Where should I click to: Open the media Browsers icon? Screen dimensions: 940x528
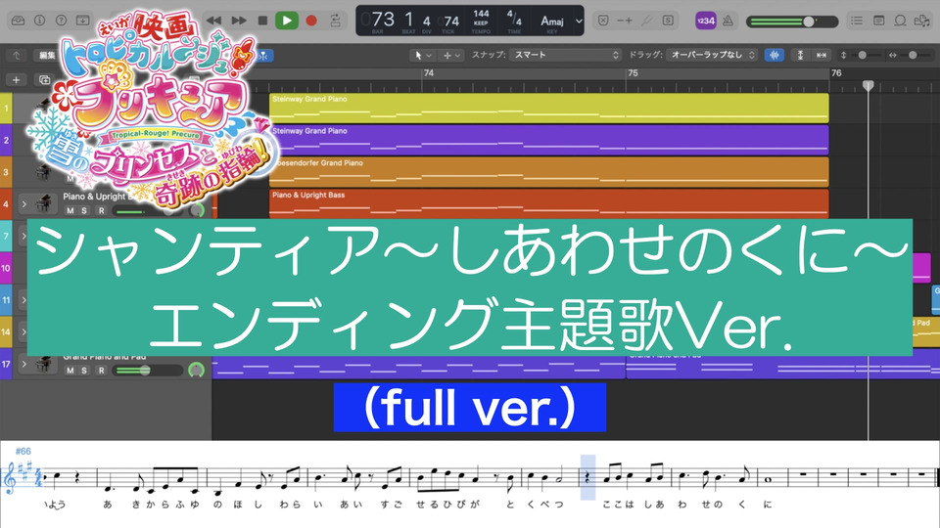(921, 21)
